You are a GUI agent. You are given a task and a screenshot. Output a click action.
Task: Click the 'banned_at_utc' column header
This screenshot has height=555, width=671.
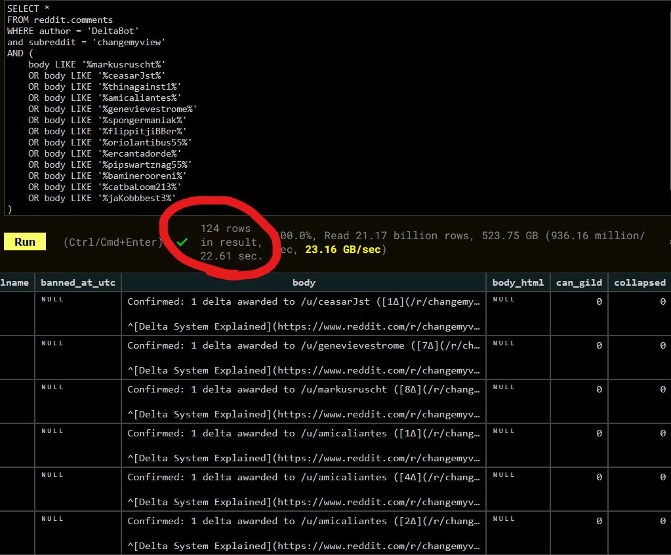[77, 282]
